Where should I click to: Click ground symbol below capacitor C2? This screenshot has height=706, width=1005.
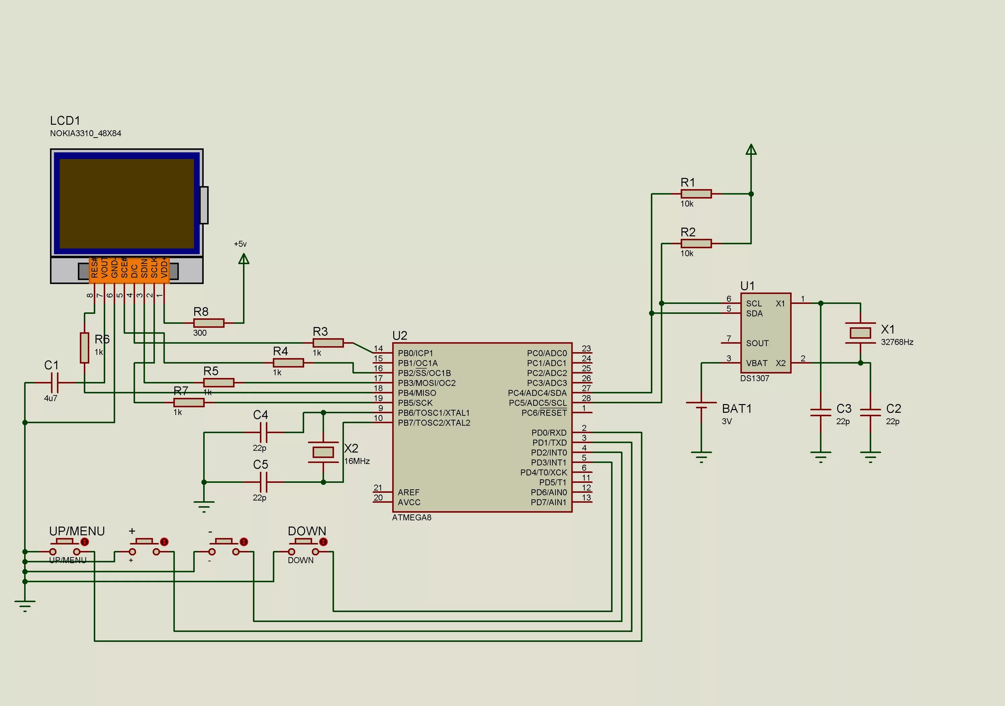(x=870, y=457)
